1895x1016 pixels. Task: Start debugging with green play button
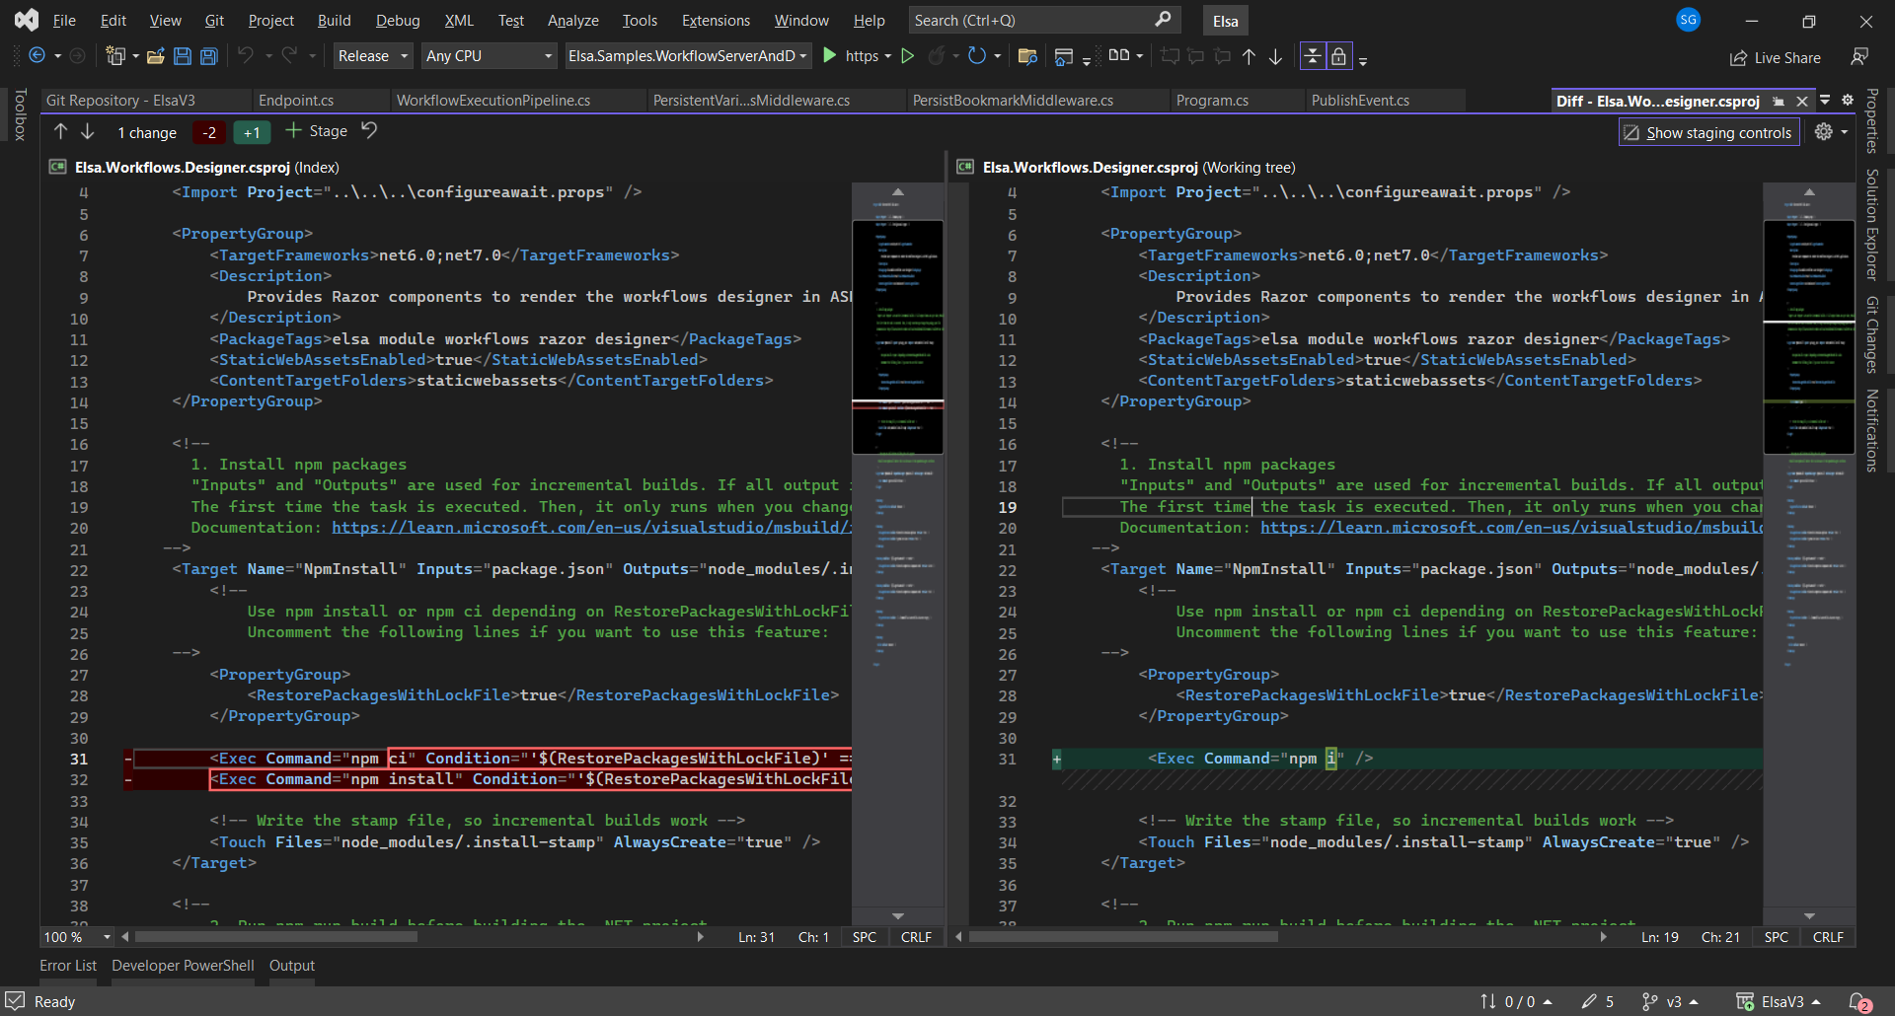830,56
